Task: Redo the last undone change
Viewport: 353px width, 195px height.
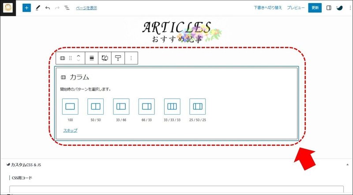Action: [x=57, y=8]
